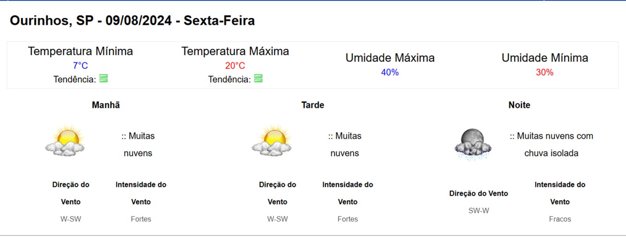Click the Tarde "Muitas nuvens" description
Viewport: 626px width, 237px height.
pos(345,144)
